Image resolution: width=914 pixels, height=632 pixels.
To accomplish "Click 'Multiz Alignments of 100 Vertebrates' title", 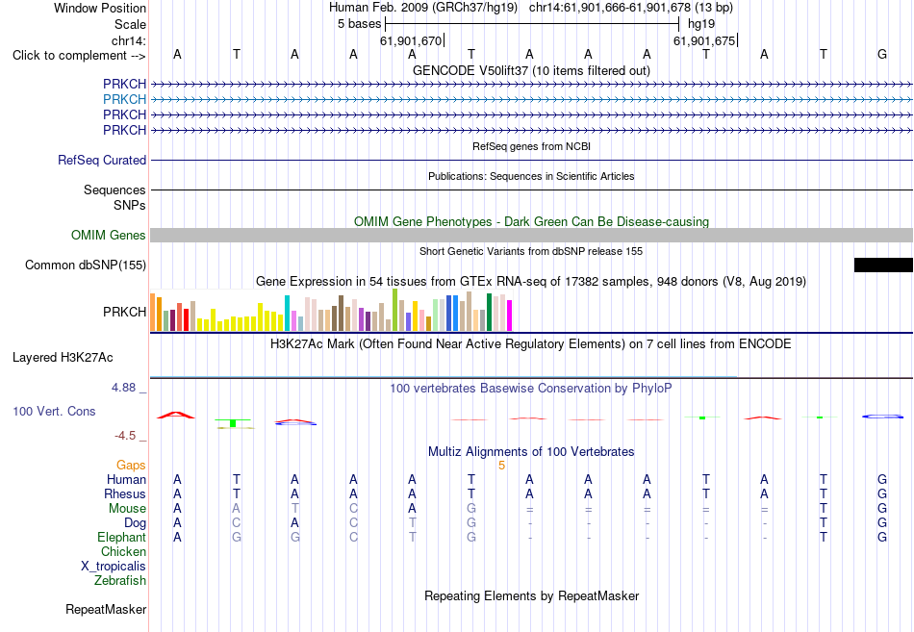I will (531, 452).
